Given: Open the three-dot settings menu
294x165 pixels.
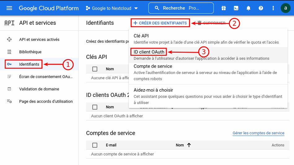Looking at the screenshot, I should tap(273, 8).
